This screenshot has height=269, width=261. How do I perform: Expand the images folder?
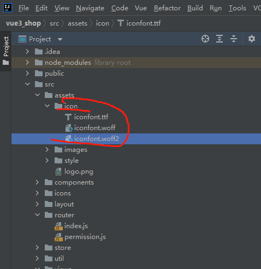click(x=47, y=150)
